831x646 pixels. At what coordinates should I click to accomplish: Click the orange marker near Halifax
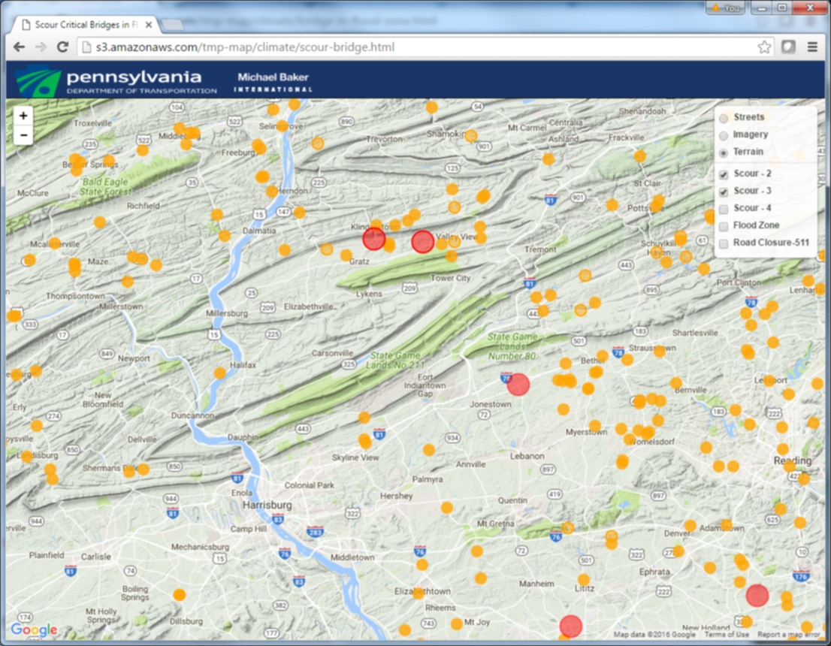pyautogui.click(x=220, y=373)
